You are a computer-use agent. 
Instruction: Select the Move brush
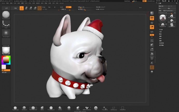[42, 108]
